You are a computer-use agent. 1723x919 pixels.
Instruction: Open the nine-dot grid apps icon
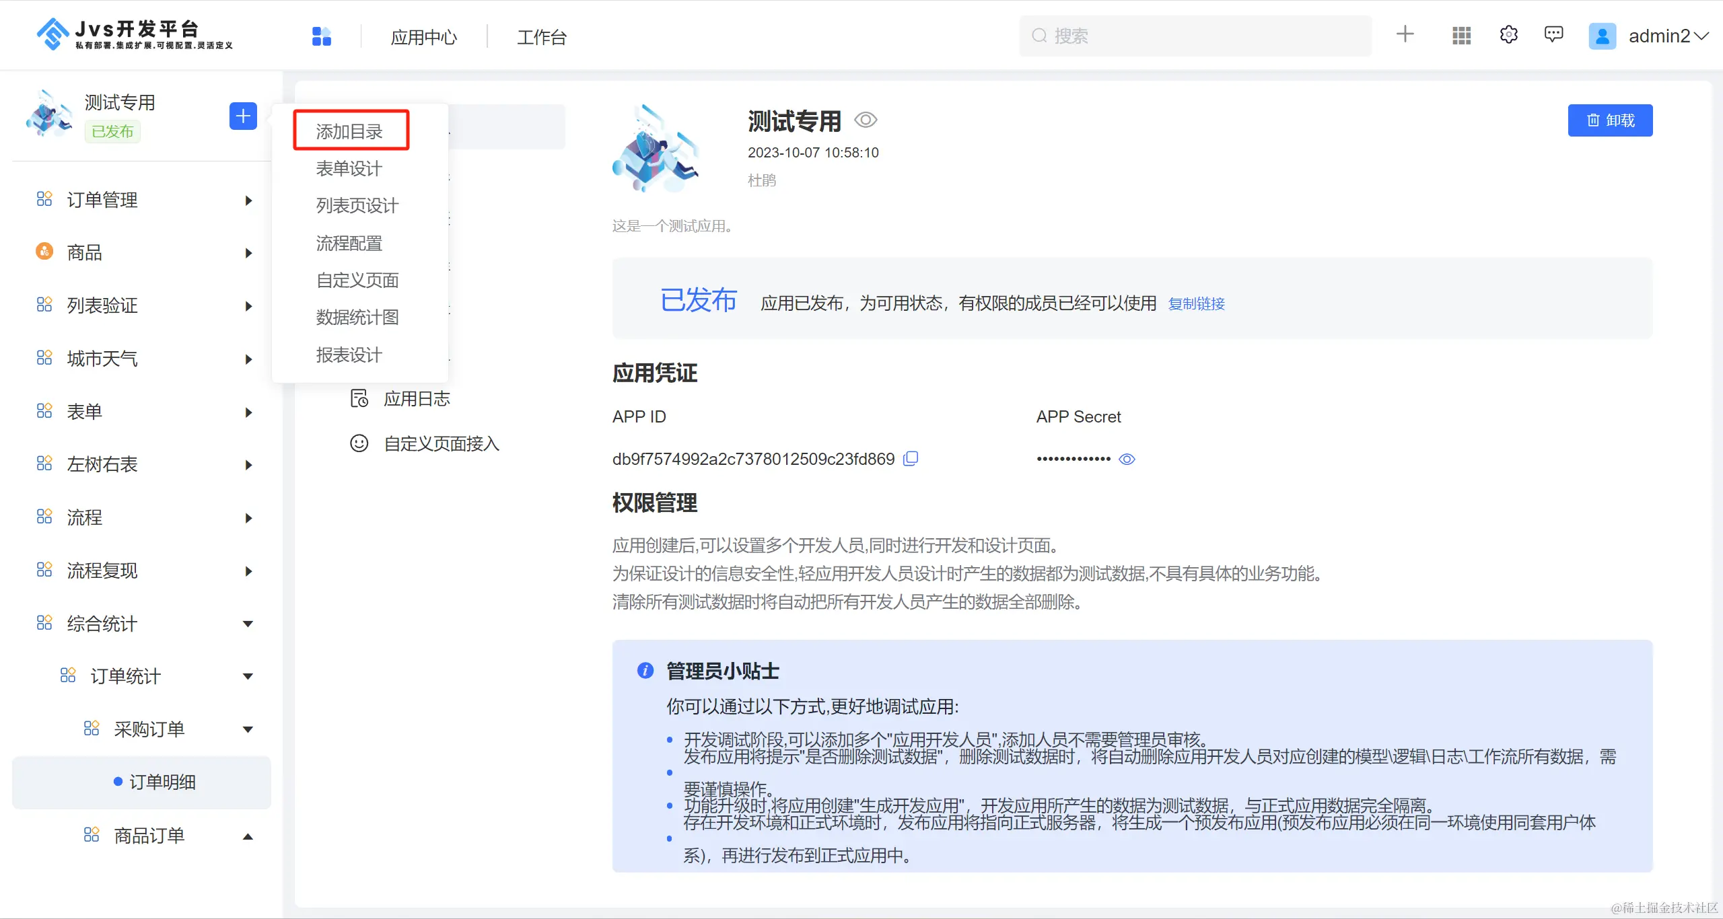[x=1461, y=36]
